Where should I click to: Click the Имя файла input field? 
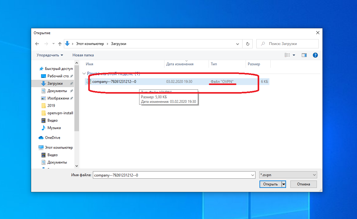coord(171,175)
